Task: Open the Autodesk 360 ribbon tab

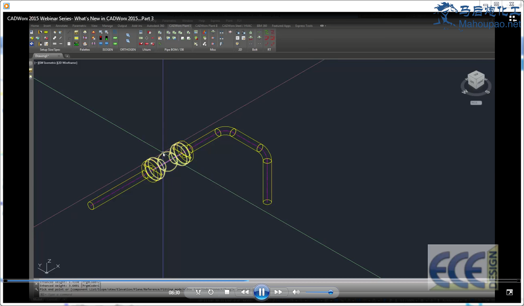Action: coord(156,26)
